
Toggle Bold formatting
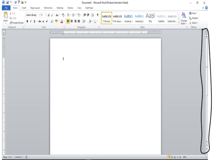pos(27,21)
